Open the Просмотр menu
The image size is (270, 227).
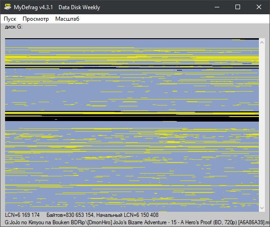(x=35, y=19)
